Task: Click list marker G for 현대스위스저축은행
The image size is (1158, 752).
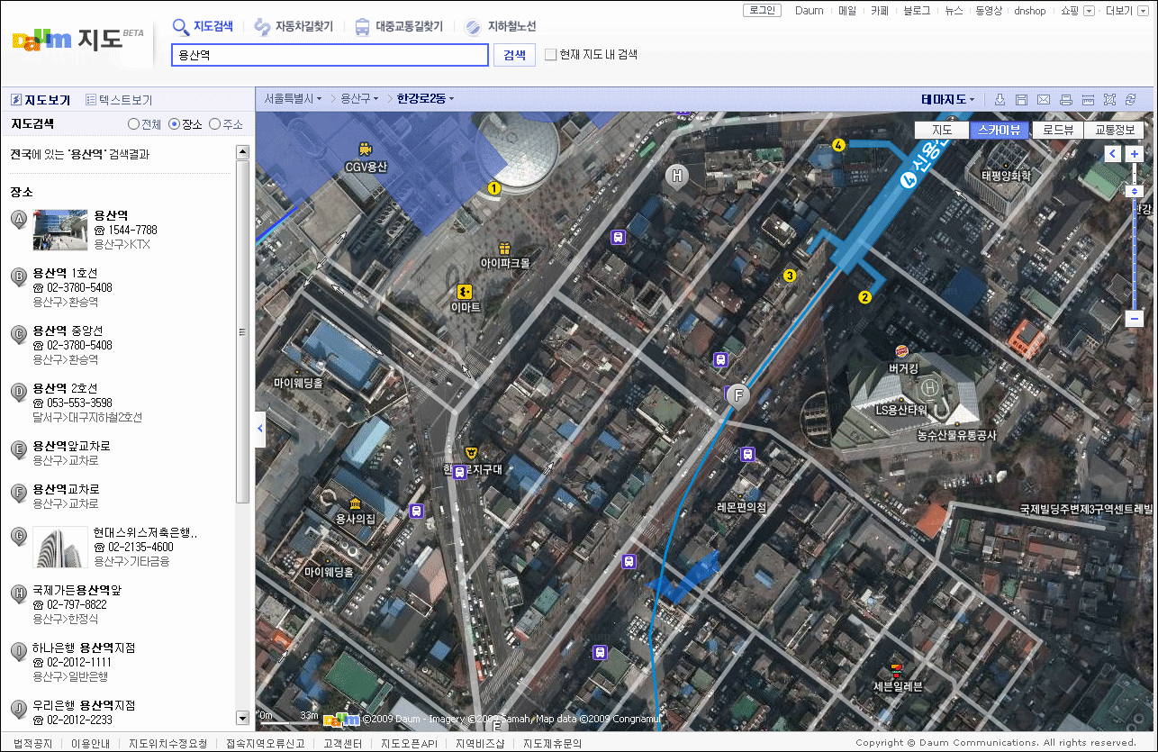Action: [x=18, y=537]
